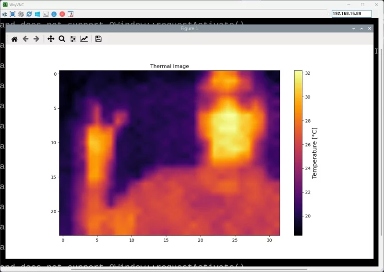Reset the plot view with Home icon
Image resolution: width=384 pixels, height=272 pixels.
[14, 39]
